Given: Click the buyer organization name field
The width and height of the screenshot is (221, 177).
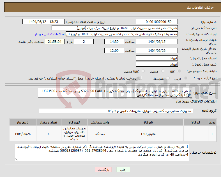Looking at the screenshot, I should click(115, 28).
